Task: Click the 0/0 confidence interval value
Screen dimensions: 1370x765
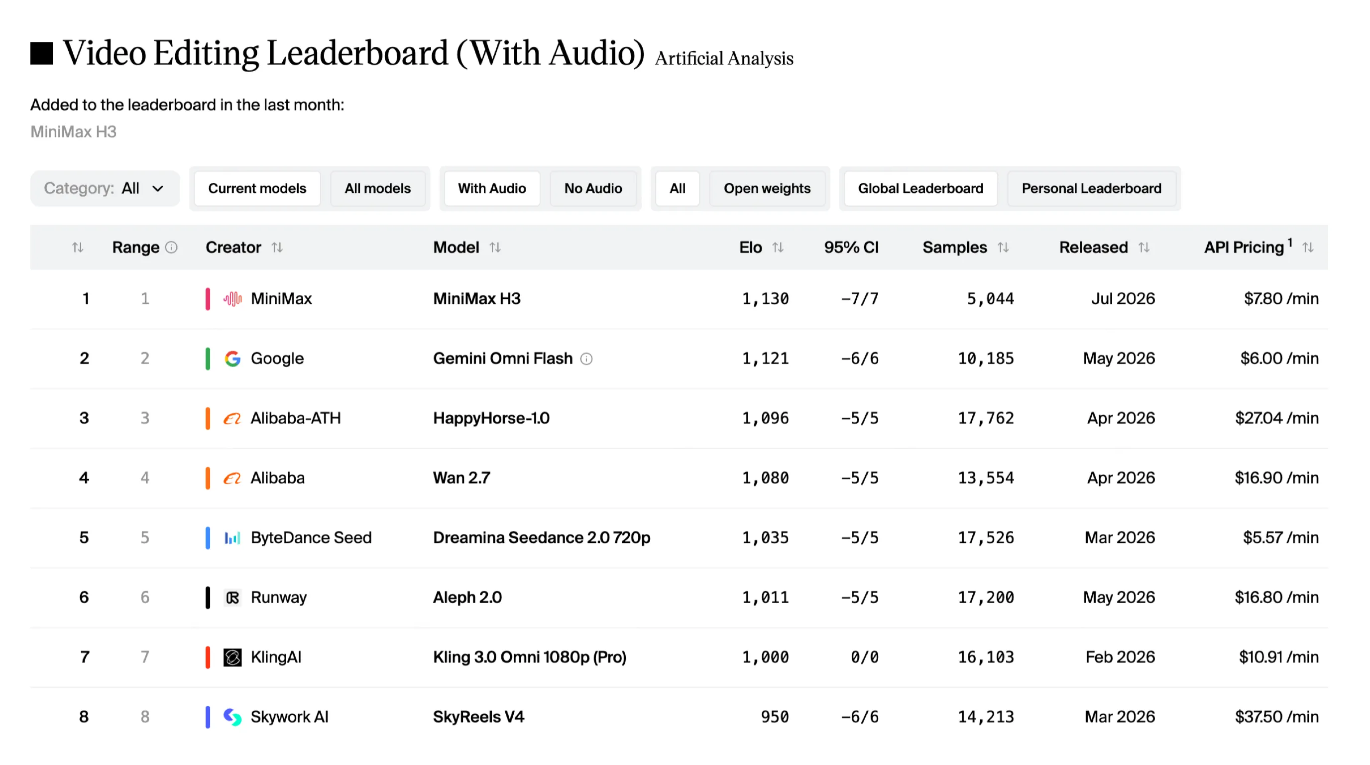Action: point(865,657)
